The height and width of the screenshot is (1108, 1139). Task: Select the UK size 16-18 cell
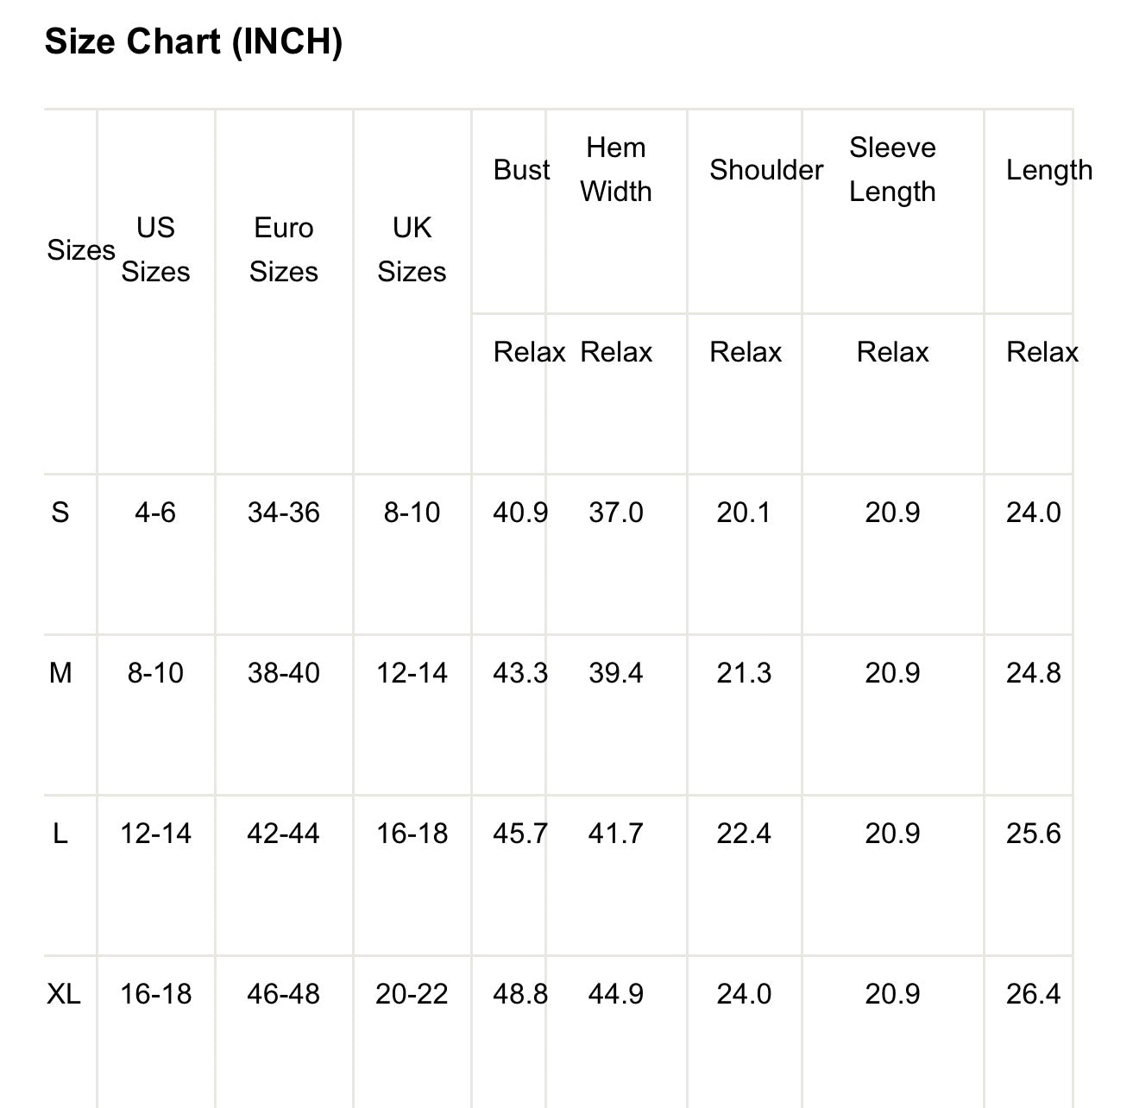coord(412,834)
